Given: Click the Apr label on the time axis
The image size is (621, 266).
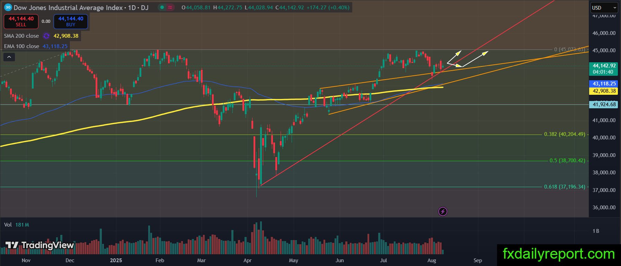Looking at the screenshot, I should pos(247,260).
